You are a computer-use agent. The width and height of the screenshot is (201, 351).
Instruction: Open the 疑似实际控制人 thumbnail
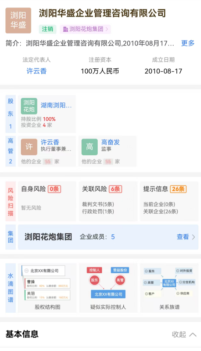coord(108,288)
